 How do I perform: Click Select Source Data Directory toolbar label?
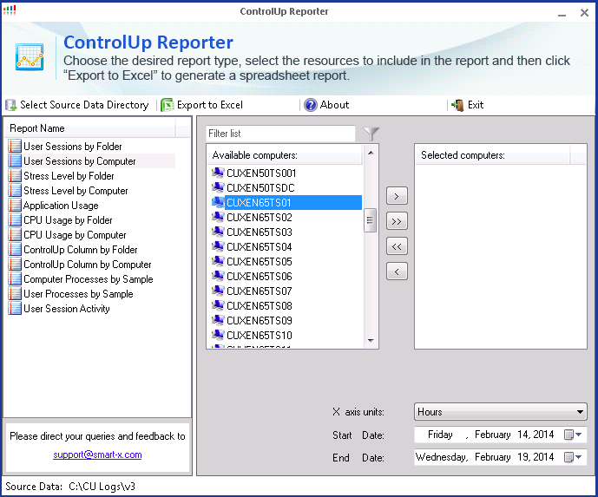(84, 105)
